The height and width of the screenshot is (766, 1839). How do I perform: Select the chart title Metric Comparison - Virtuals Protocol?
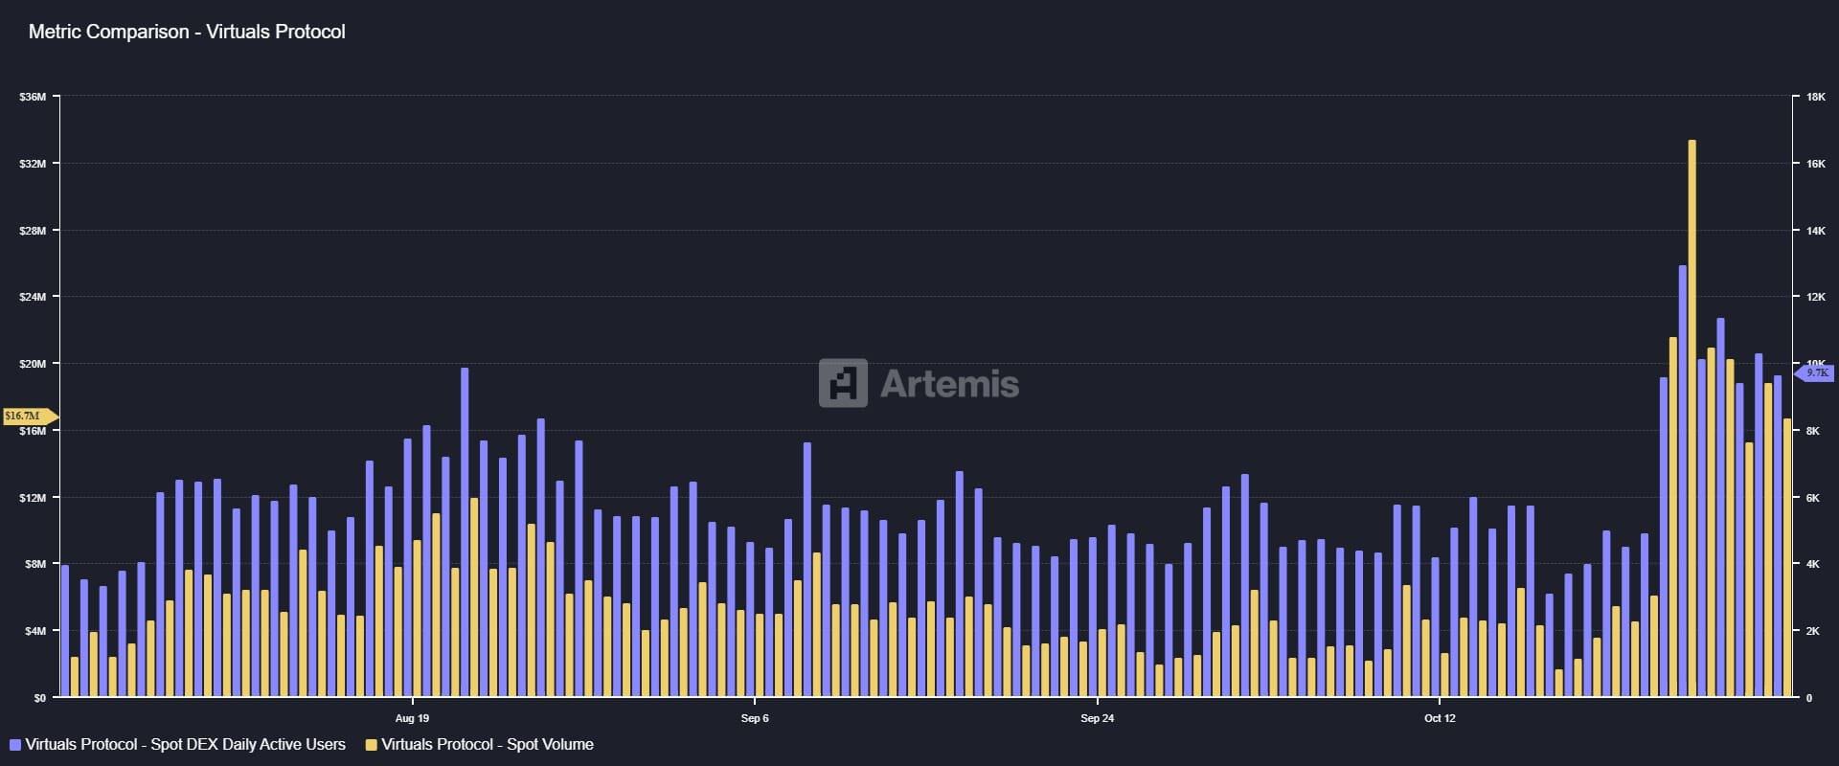(x=187, y=32)
